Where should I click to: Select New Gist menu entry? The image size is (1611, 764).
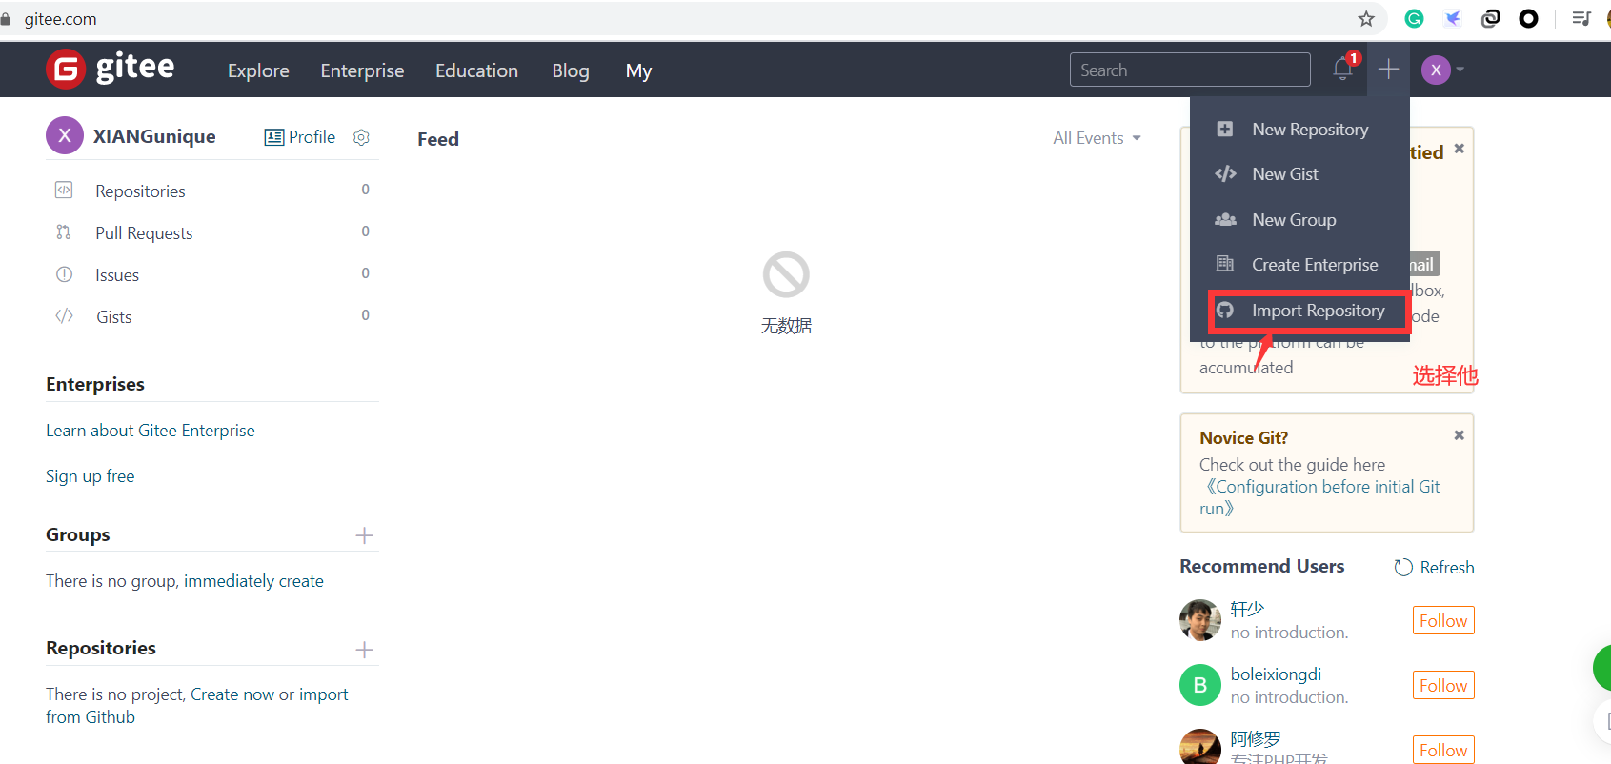1299,174
